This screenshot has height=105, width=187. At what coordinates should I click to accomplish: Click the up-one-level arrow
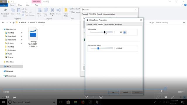(13, 23)
